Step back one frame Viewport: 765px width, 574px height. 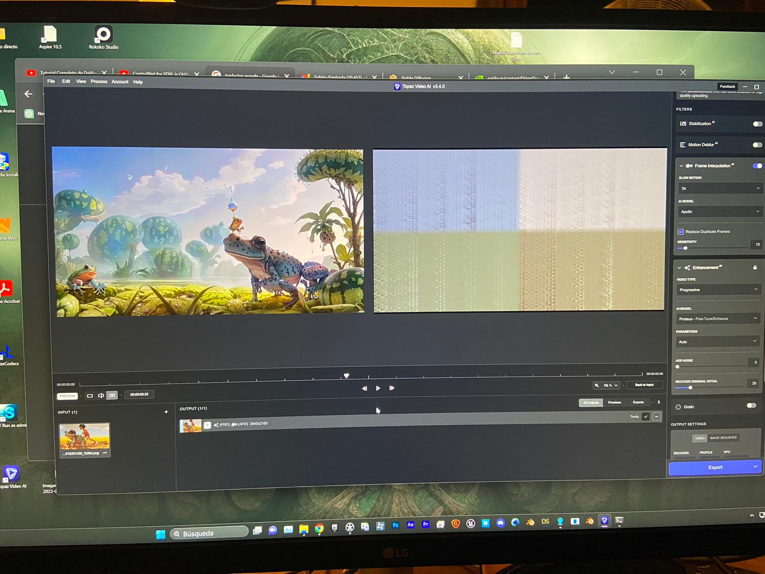364,388
